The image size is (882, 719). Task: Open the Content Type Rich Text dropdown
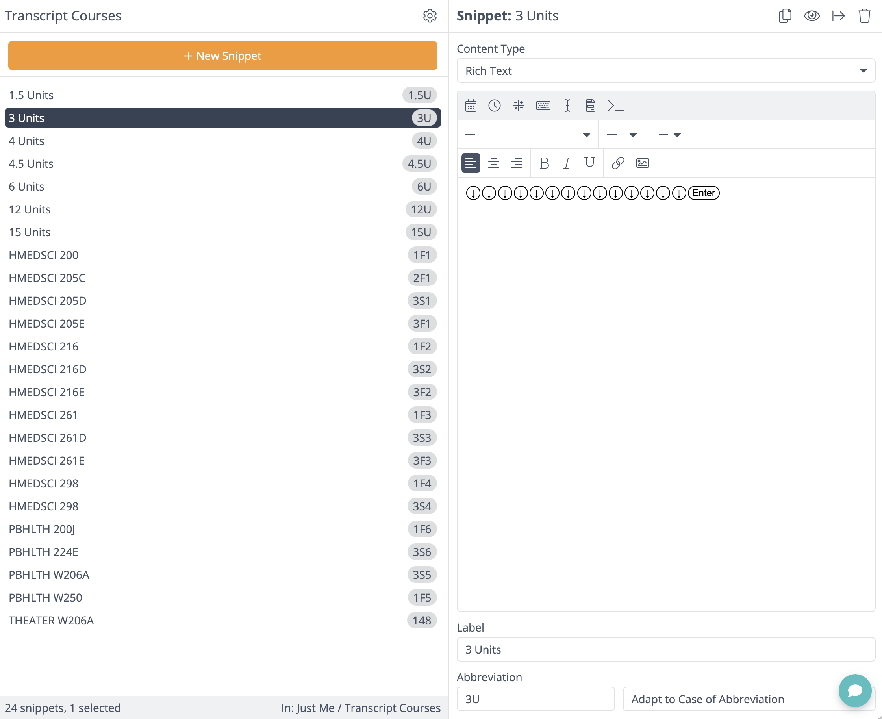pyautogui.click(x=665, y=71)
